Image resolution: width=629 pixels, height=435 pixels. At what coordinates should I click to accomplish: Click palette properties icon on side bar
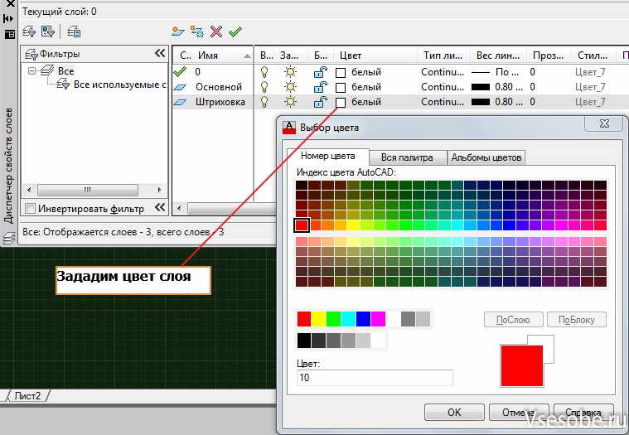[x=9, y=35]
